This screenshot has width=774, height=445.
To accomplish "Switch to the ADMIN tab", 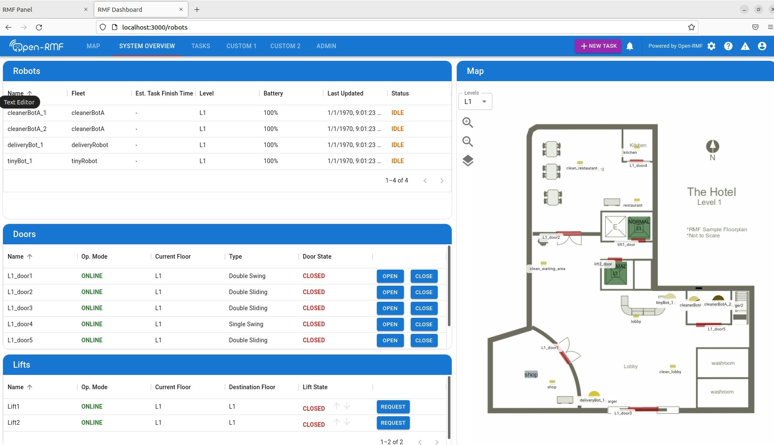I will click(326, 46).
